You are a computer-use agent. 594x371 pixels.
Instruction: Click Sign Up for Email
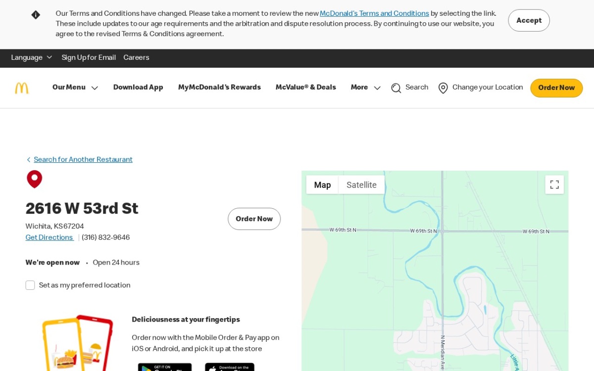pyautogui.click(x=89, y=58)
